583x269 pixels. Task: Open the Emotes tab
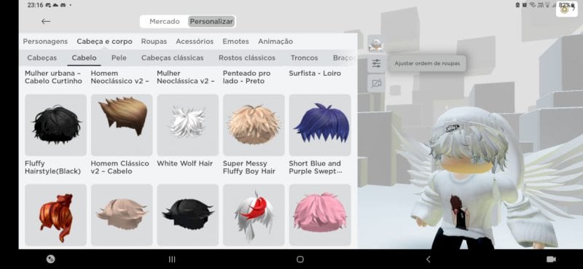tap(235, 42)
